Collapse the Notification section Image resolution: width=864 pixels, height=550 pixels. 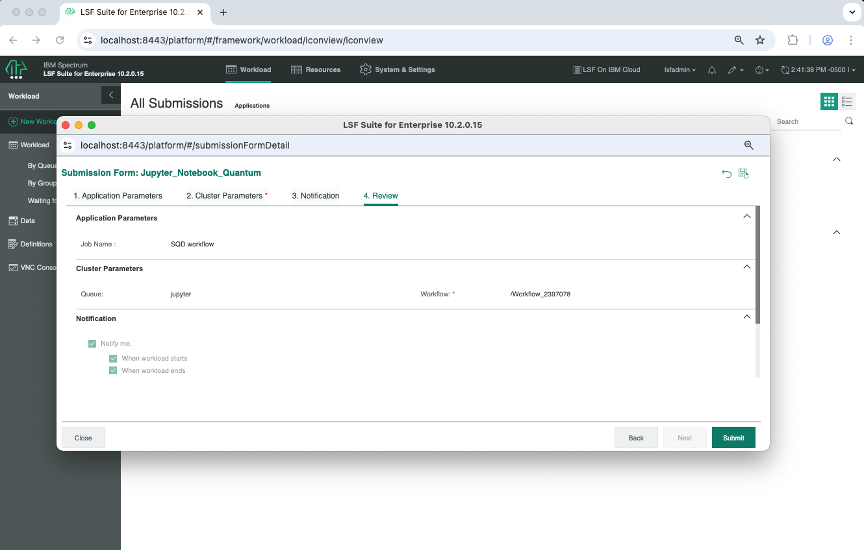(746, 317)
